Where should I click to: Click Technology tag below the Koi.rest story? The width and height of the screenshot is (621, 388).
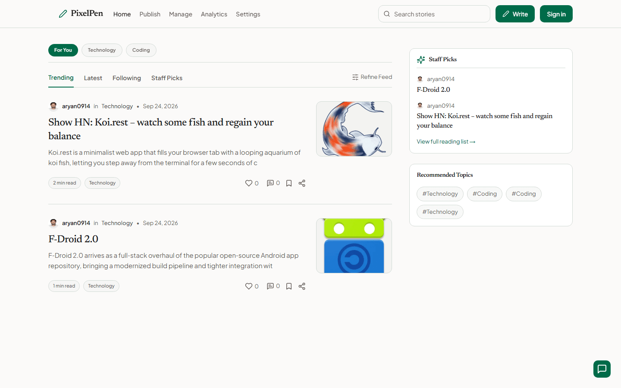102,183
